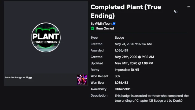
Task: Click the Earn this Badge in label
Action: (x=15, y=78)
